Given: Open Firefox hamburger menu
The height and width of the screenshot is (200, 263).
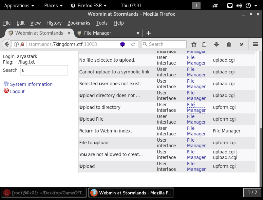Looking at the screenshot, I should pyautogui.click(x=255, y=44).
